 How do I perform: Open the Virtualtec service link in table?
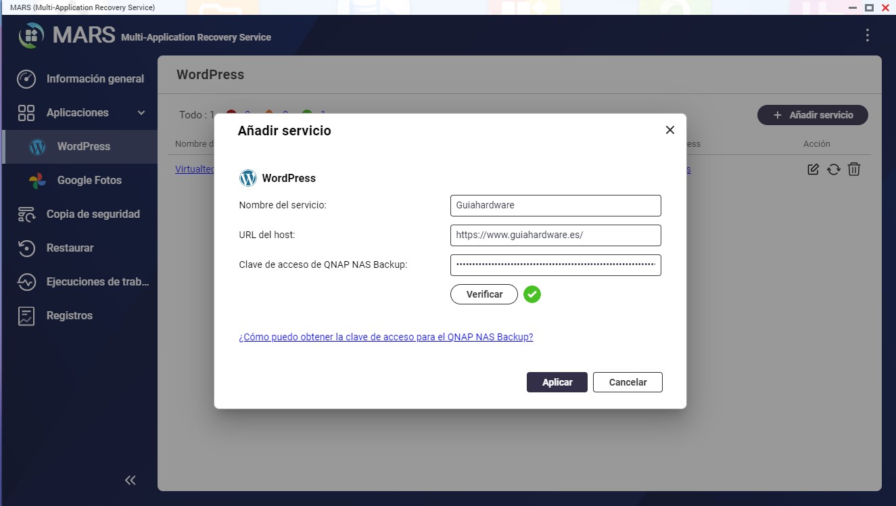195,169
